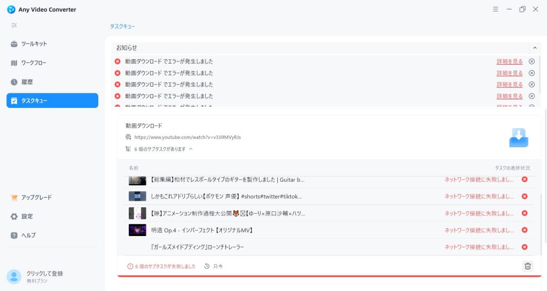This screenshot has width=547, height=291.
Task: Click network error text for 明透 Op.4
Action: 479,230
